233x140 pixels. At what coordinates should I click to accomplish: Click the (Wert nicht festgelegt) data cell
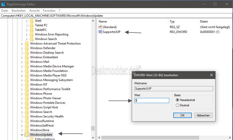coord(215,27)
